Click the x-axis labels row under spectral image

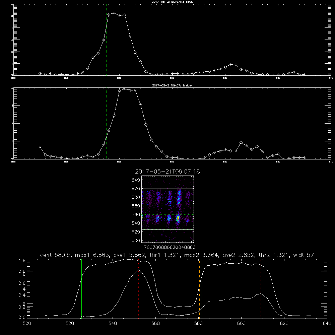tap(170, 247)
